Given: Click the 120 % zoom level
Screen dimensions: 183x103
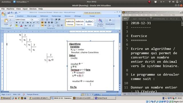Looking at the screenshot, I should 97,94.
